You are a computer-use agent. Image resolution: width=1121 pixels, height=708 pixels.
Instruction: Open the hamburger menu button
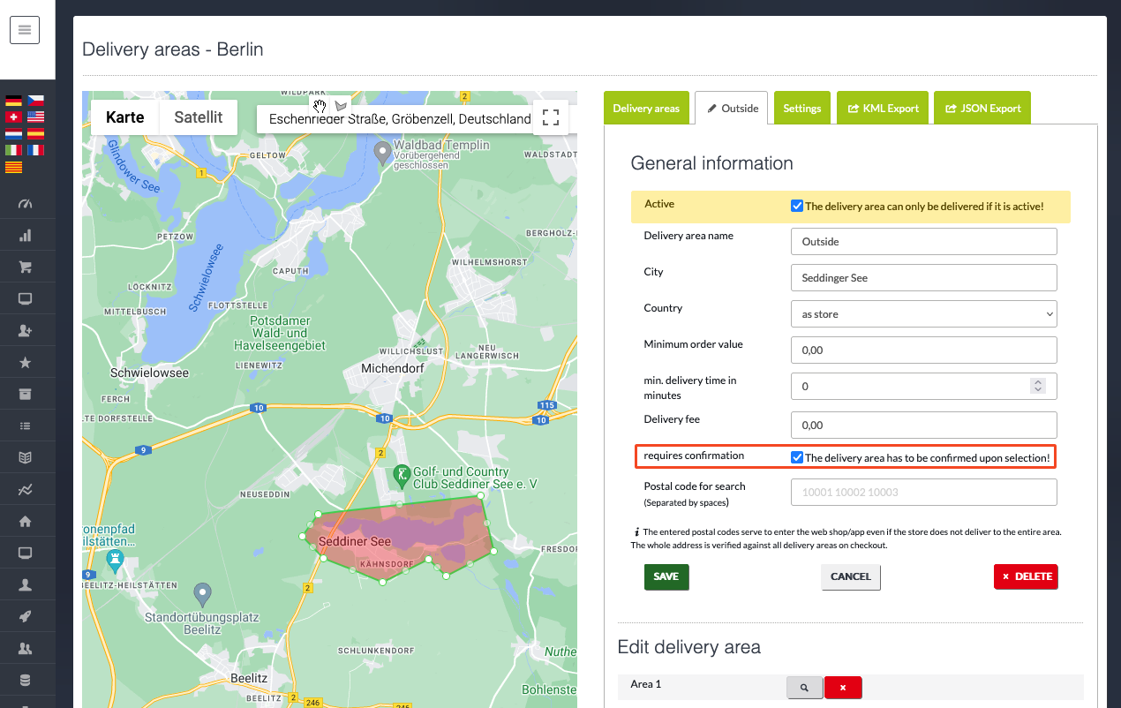[x=25, y=30]
